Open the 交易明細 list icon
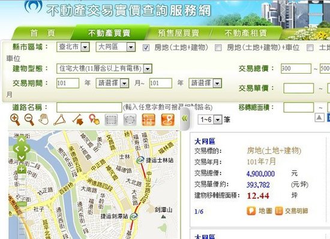The image size is (330, 239). (278, 211)
